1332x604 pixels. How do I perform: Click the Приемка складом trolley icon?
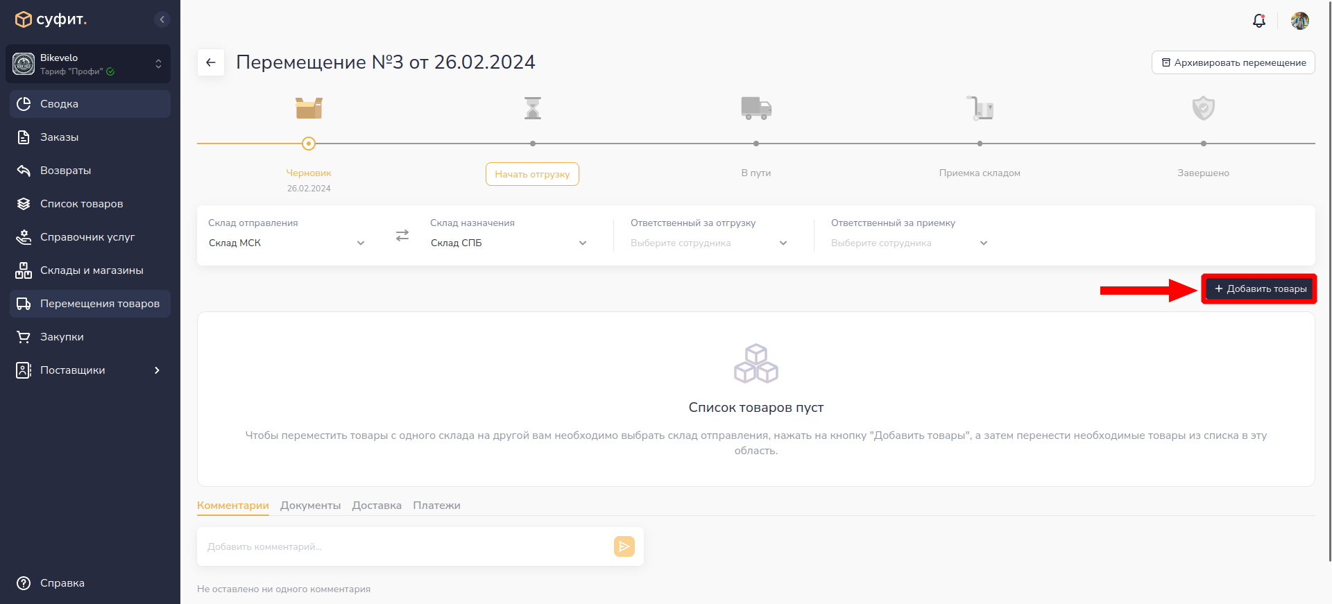(x=980, y=108)
